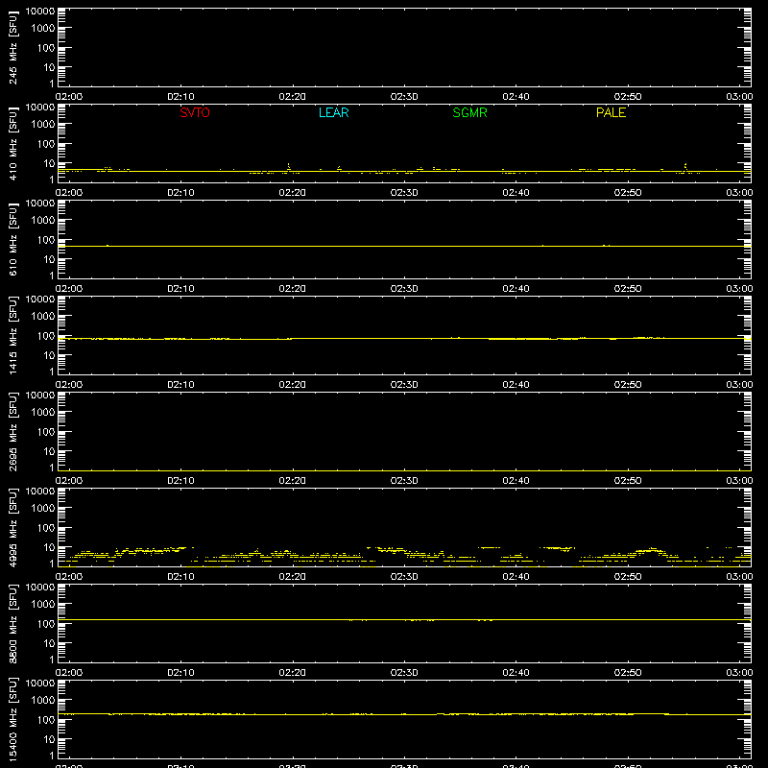Screen dimensions: 768x768
Task: Click the yellow PALE station label
Action: [x=611, y=112]
